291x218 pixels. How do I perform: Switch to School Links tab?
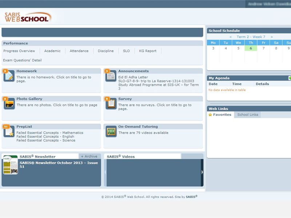tap(248, 115)
